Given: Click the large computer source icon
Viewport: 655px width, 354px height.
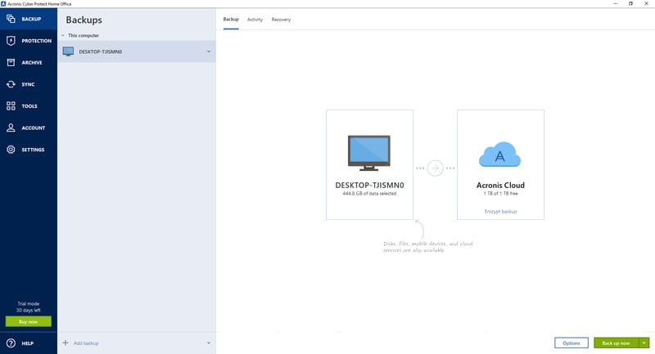Looking at the screenshot, I should [369, 153].
